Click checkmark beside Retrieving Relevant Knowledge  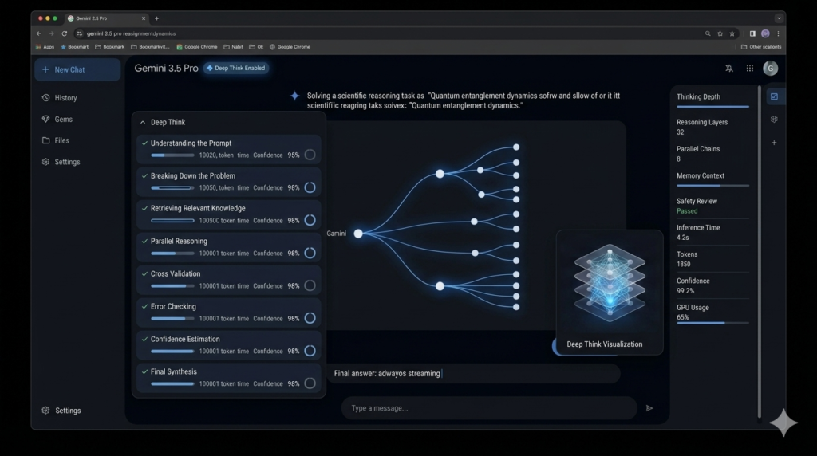[x=145, y=208]
